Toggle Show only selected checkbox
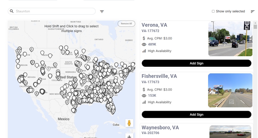 [213, 12]
